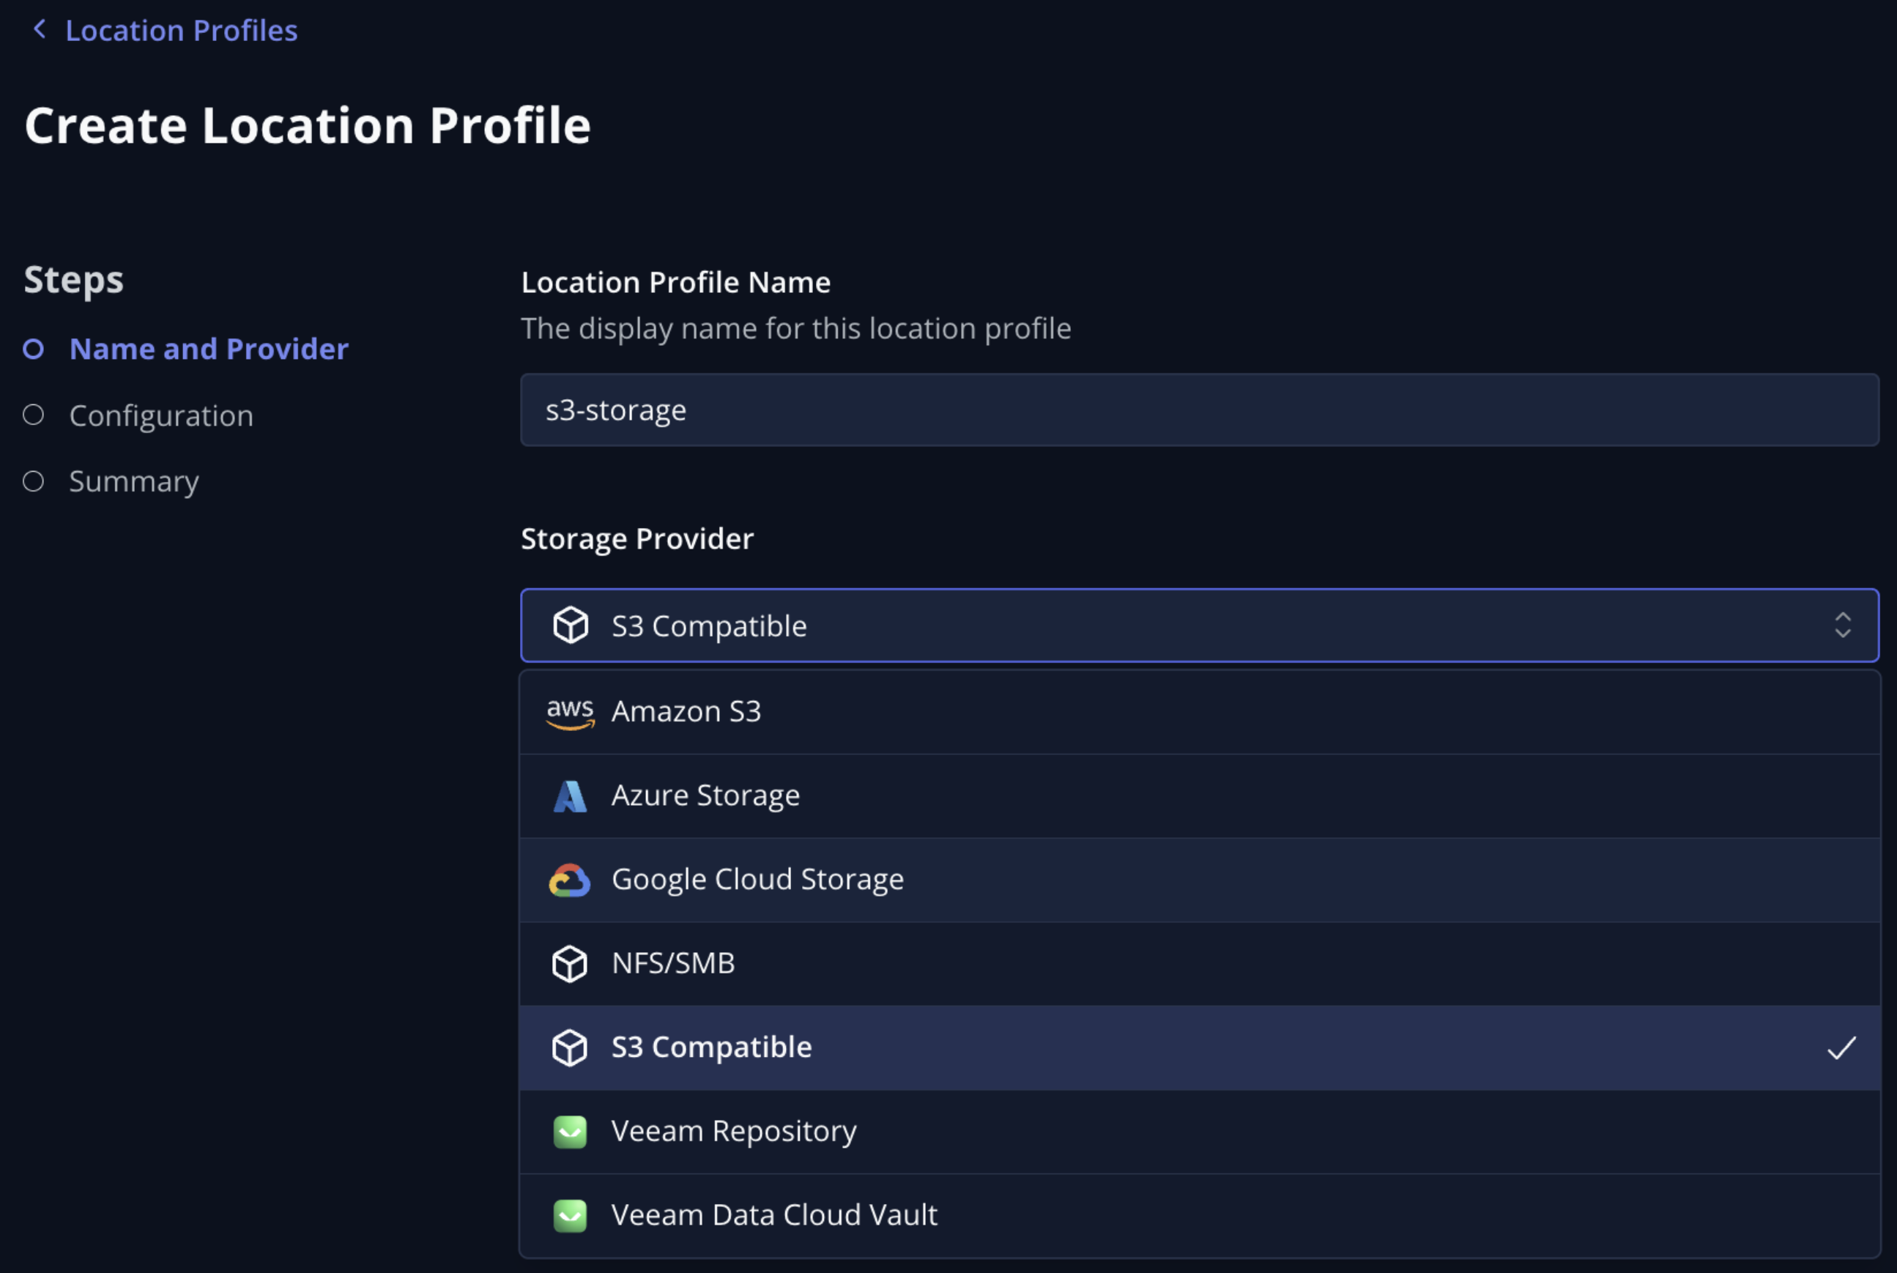The height and width of the screenshot is (1273, 1897).
Task: Click the Google Cloud logo icon
Action: tap(570, 880)
